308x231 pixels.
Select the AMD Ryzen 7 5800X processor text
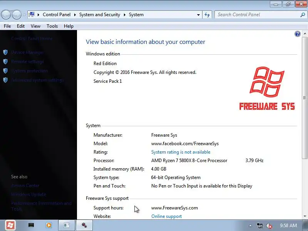pos(189,161)
